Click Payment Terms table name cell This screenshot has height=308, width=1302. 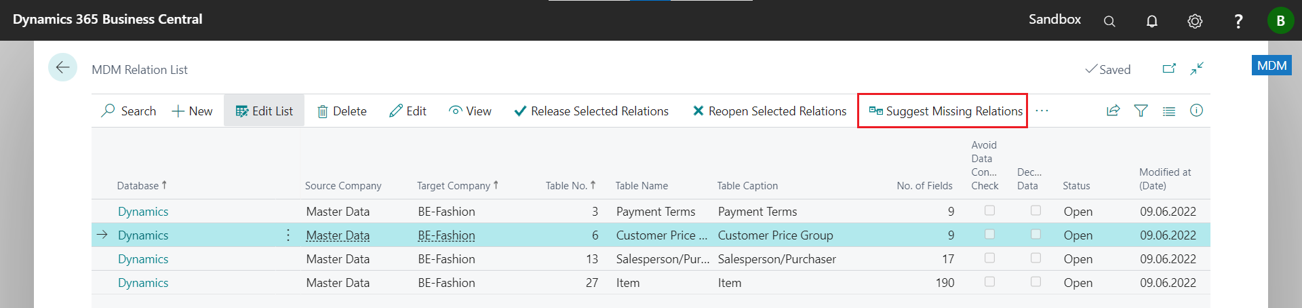pyautogui.click(x=656, y=212)
